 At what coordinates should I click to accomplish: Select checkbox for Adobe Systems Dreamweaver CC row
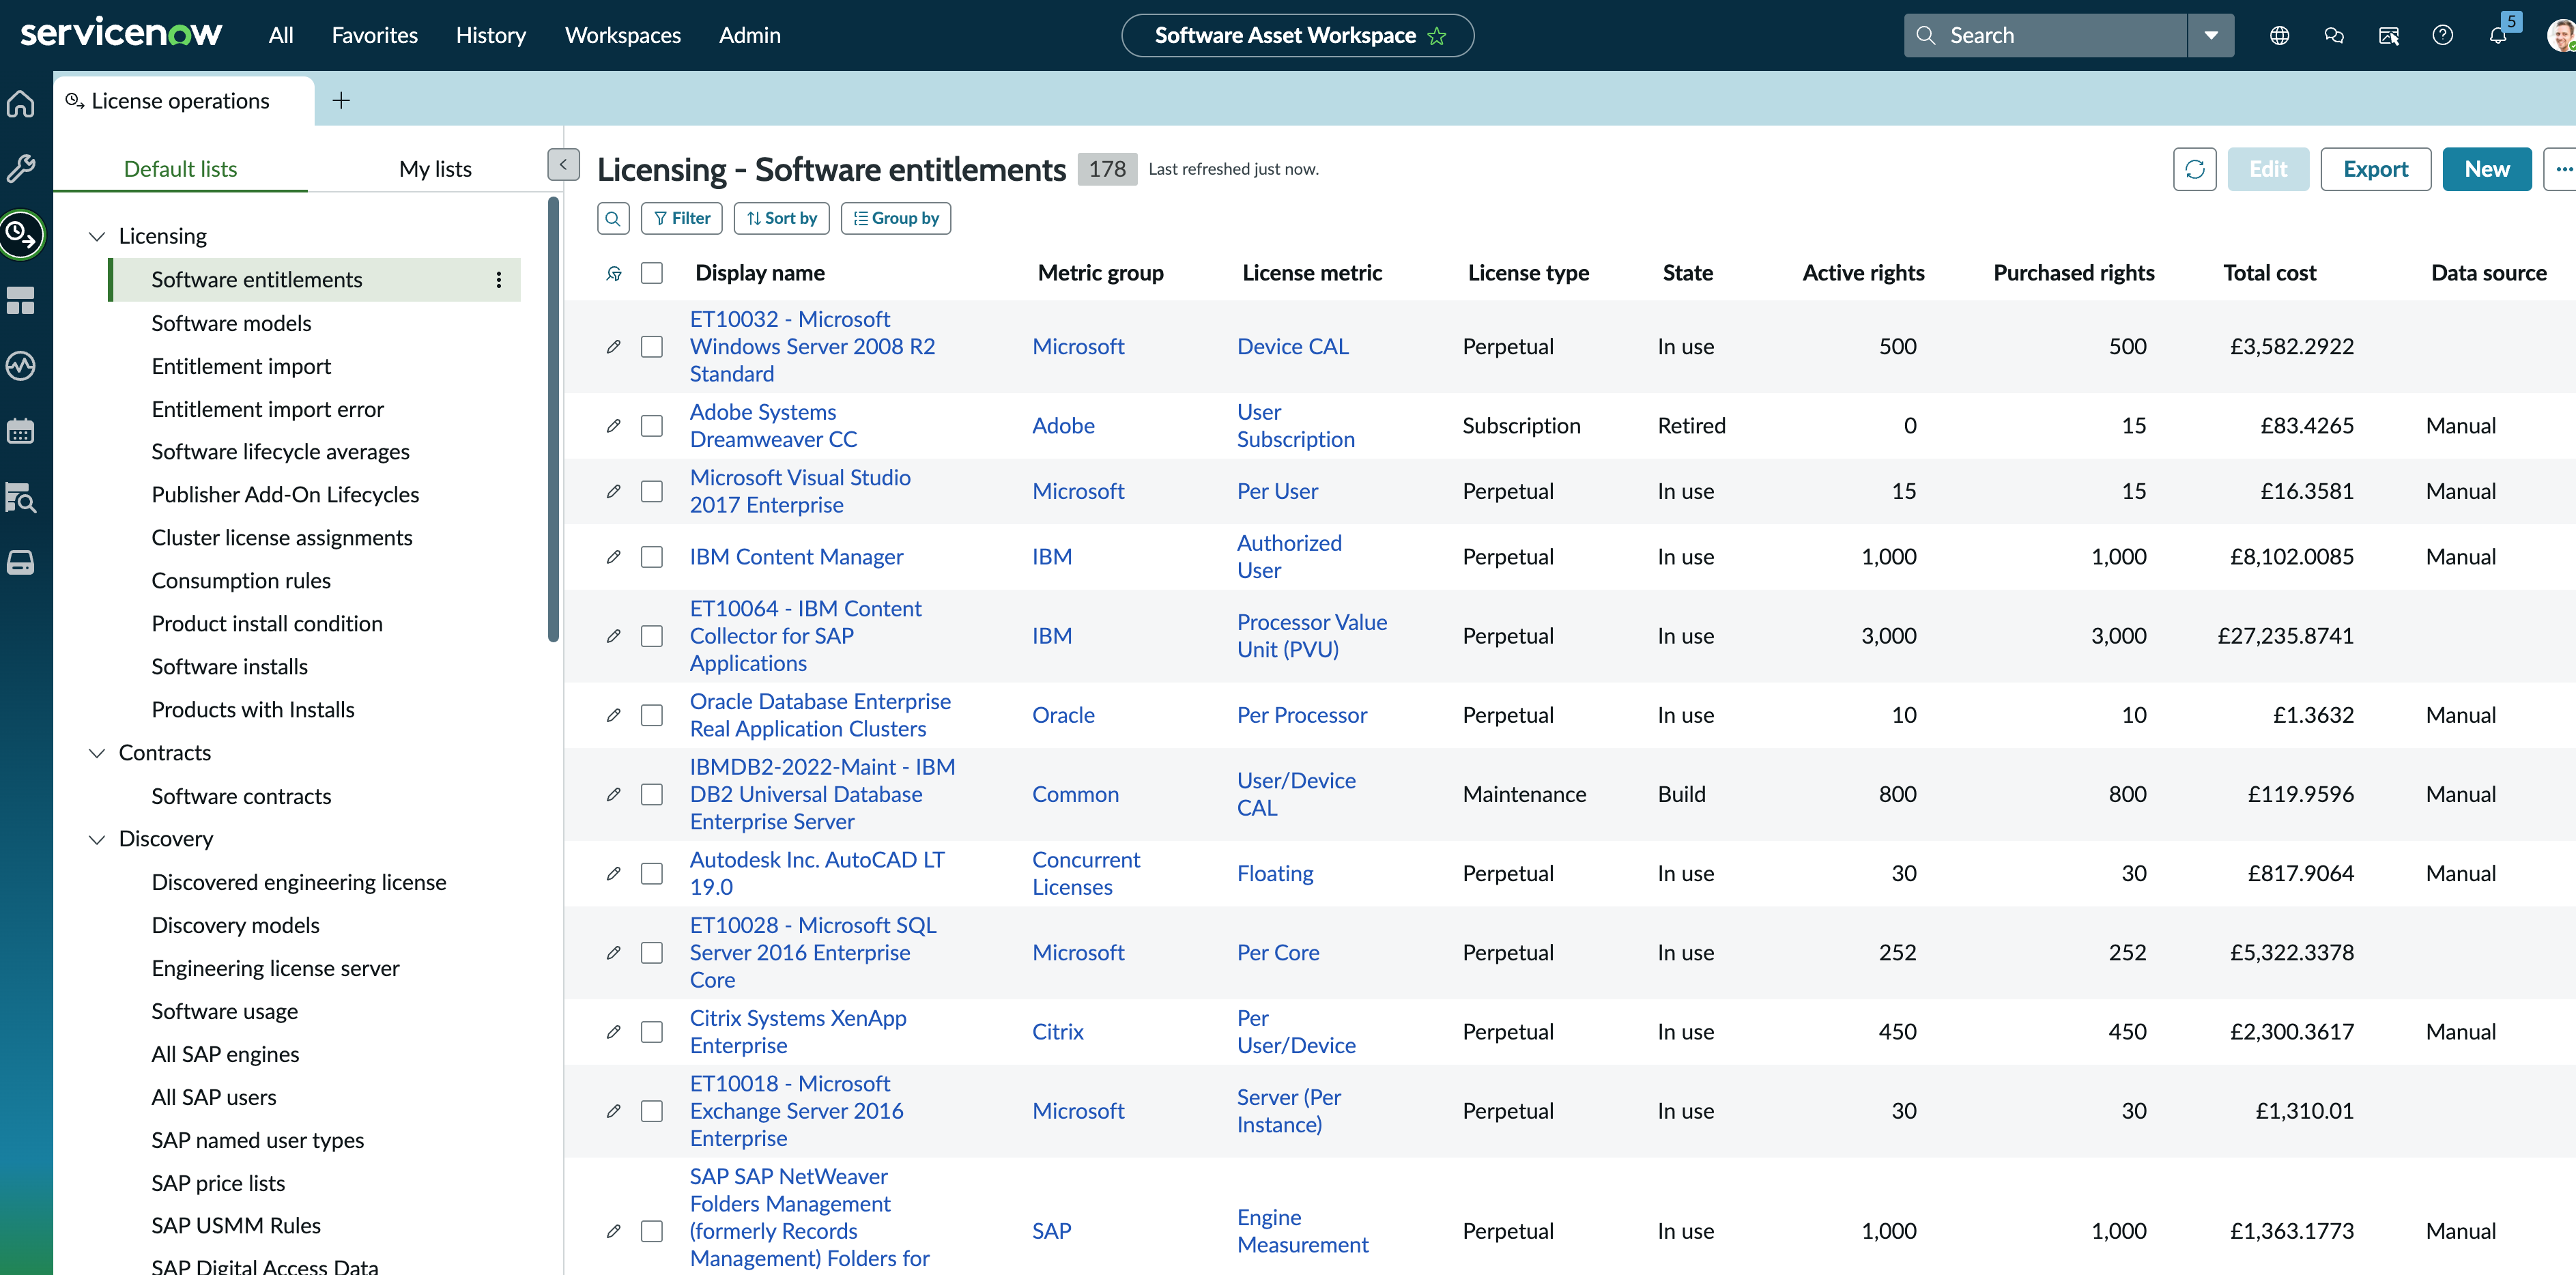[652, 426]
